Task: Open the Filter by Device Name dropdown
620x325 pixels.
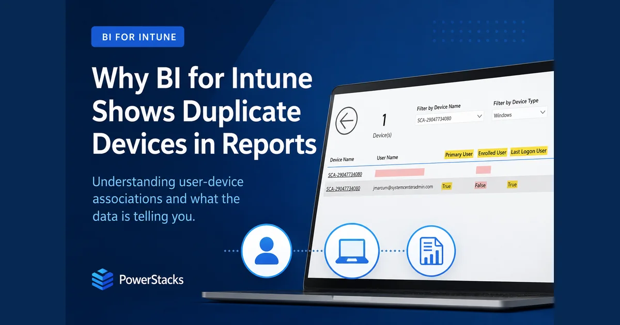Action: (x=450, y=118)
